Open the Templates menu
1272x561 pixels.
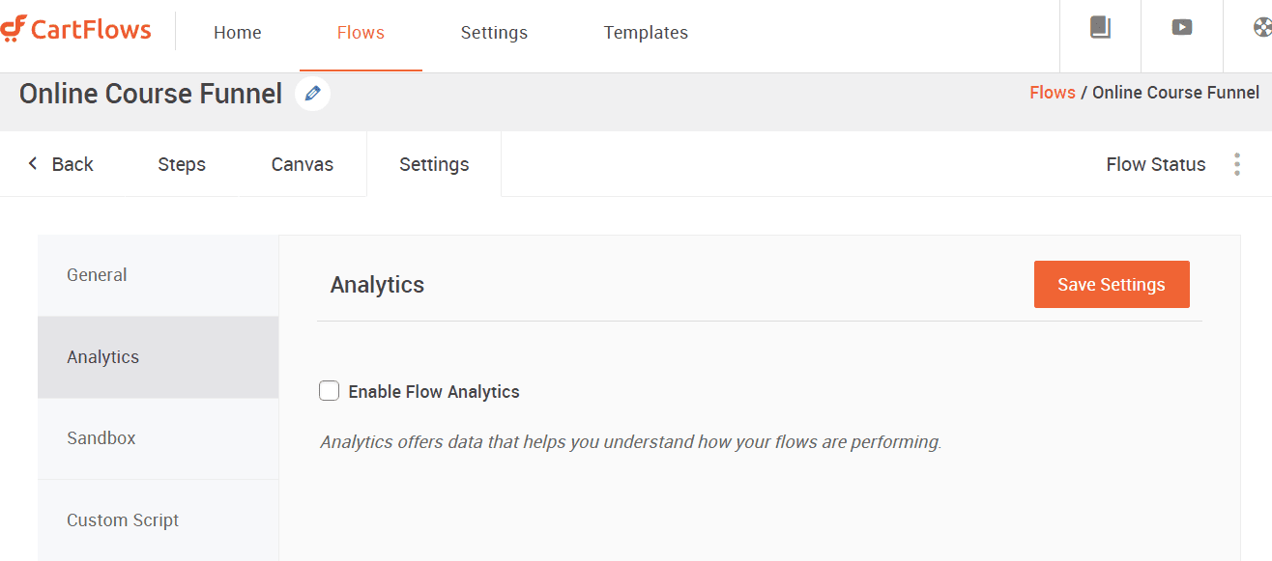tap(646, 33)
